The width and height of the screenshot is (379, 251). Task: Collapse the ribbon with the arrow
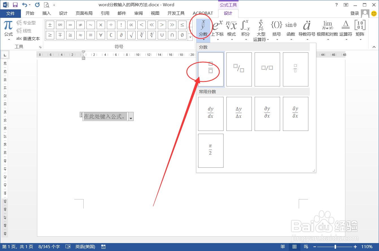pyautogui.click(x=374, y=47)
